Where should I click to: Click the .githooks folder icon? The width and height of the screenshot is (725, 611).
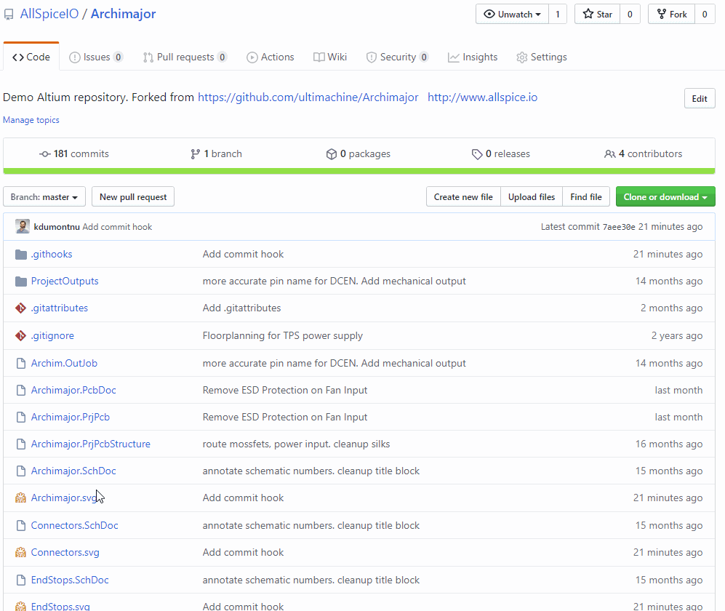click(x=21, y=255)
